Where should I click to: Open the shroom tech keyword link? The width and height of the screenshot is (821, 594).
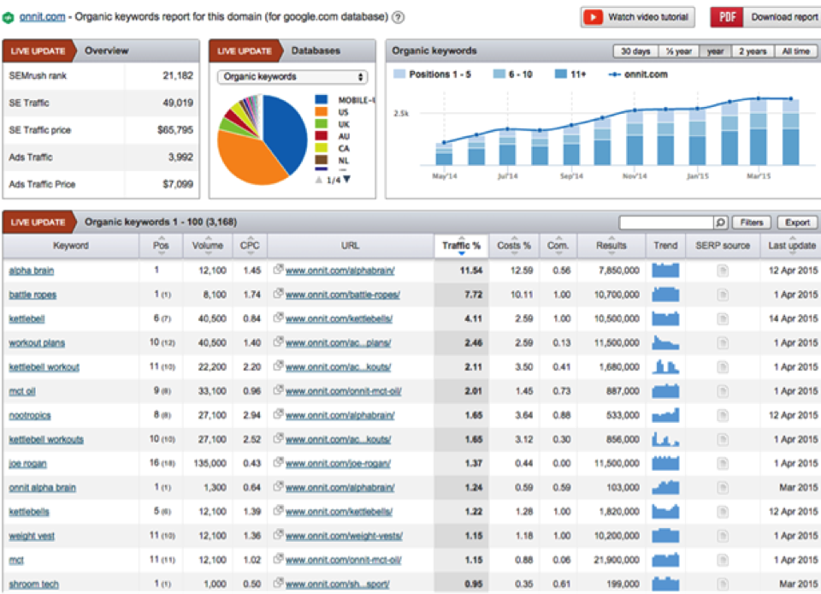coord(33,584)
